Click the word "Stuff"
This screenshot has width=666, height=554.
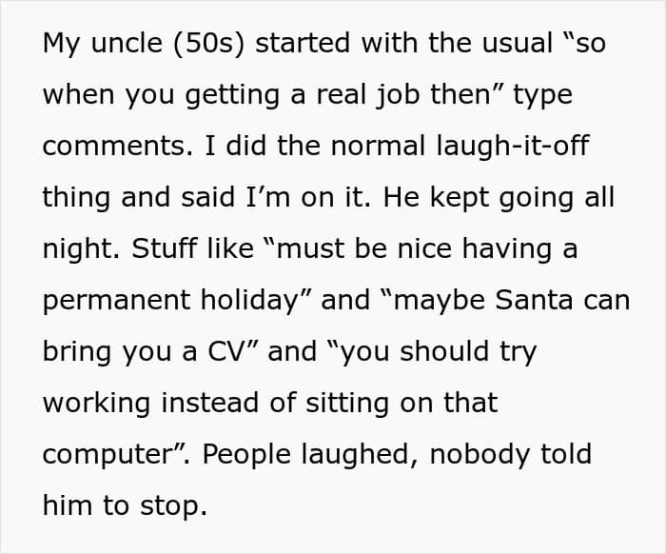165,249
